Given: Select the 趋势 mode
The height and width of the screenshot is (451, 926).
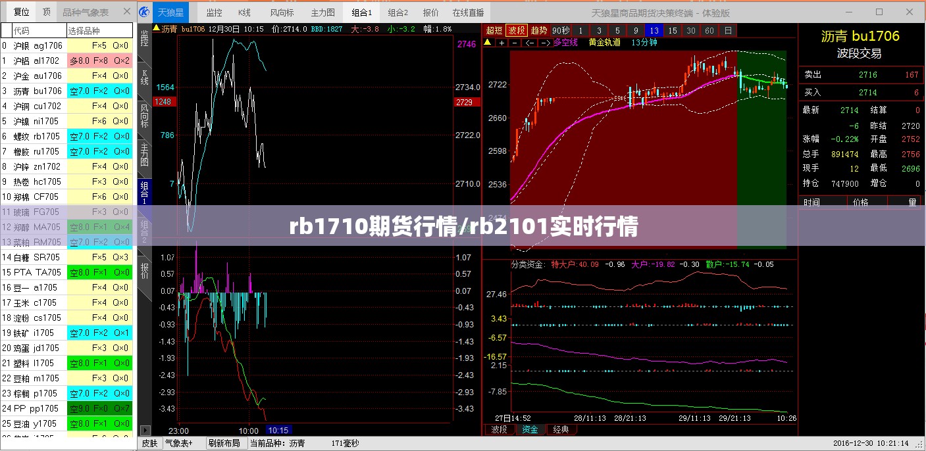Looking at the screenshot, I should (x=539, y=30).
